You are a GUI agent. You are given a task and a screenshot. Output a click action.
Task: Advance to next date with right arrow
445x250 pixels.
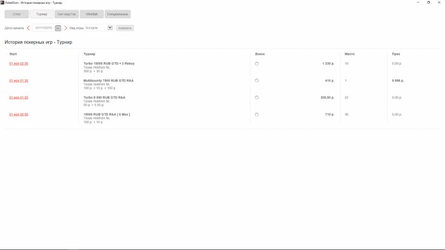pos(65,28)
